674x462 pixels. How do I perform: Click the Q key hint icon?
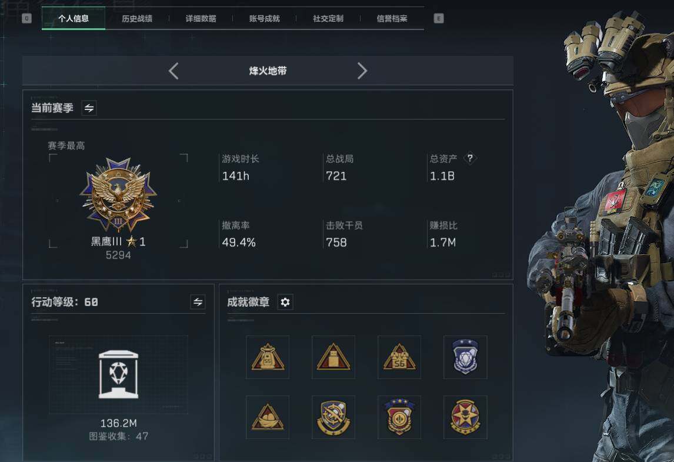coord(26,18)
